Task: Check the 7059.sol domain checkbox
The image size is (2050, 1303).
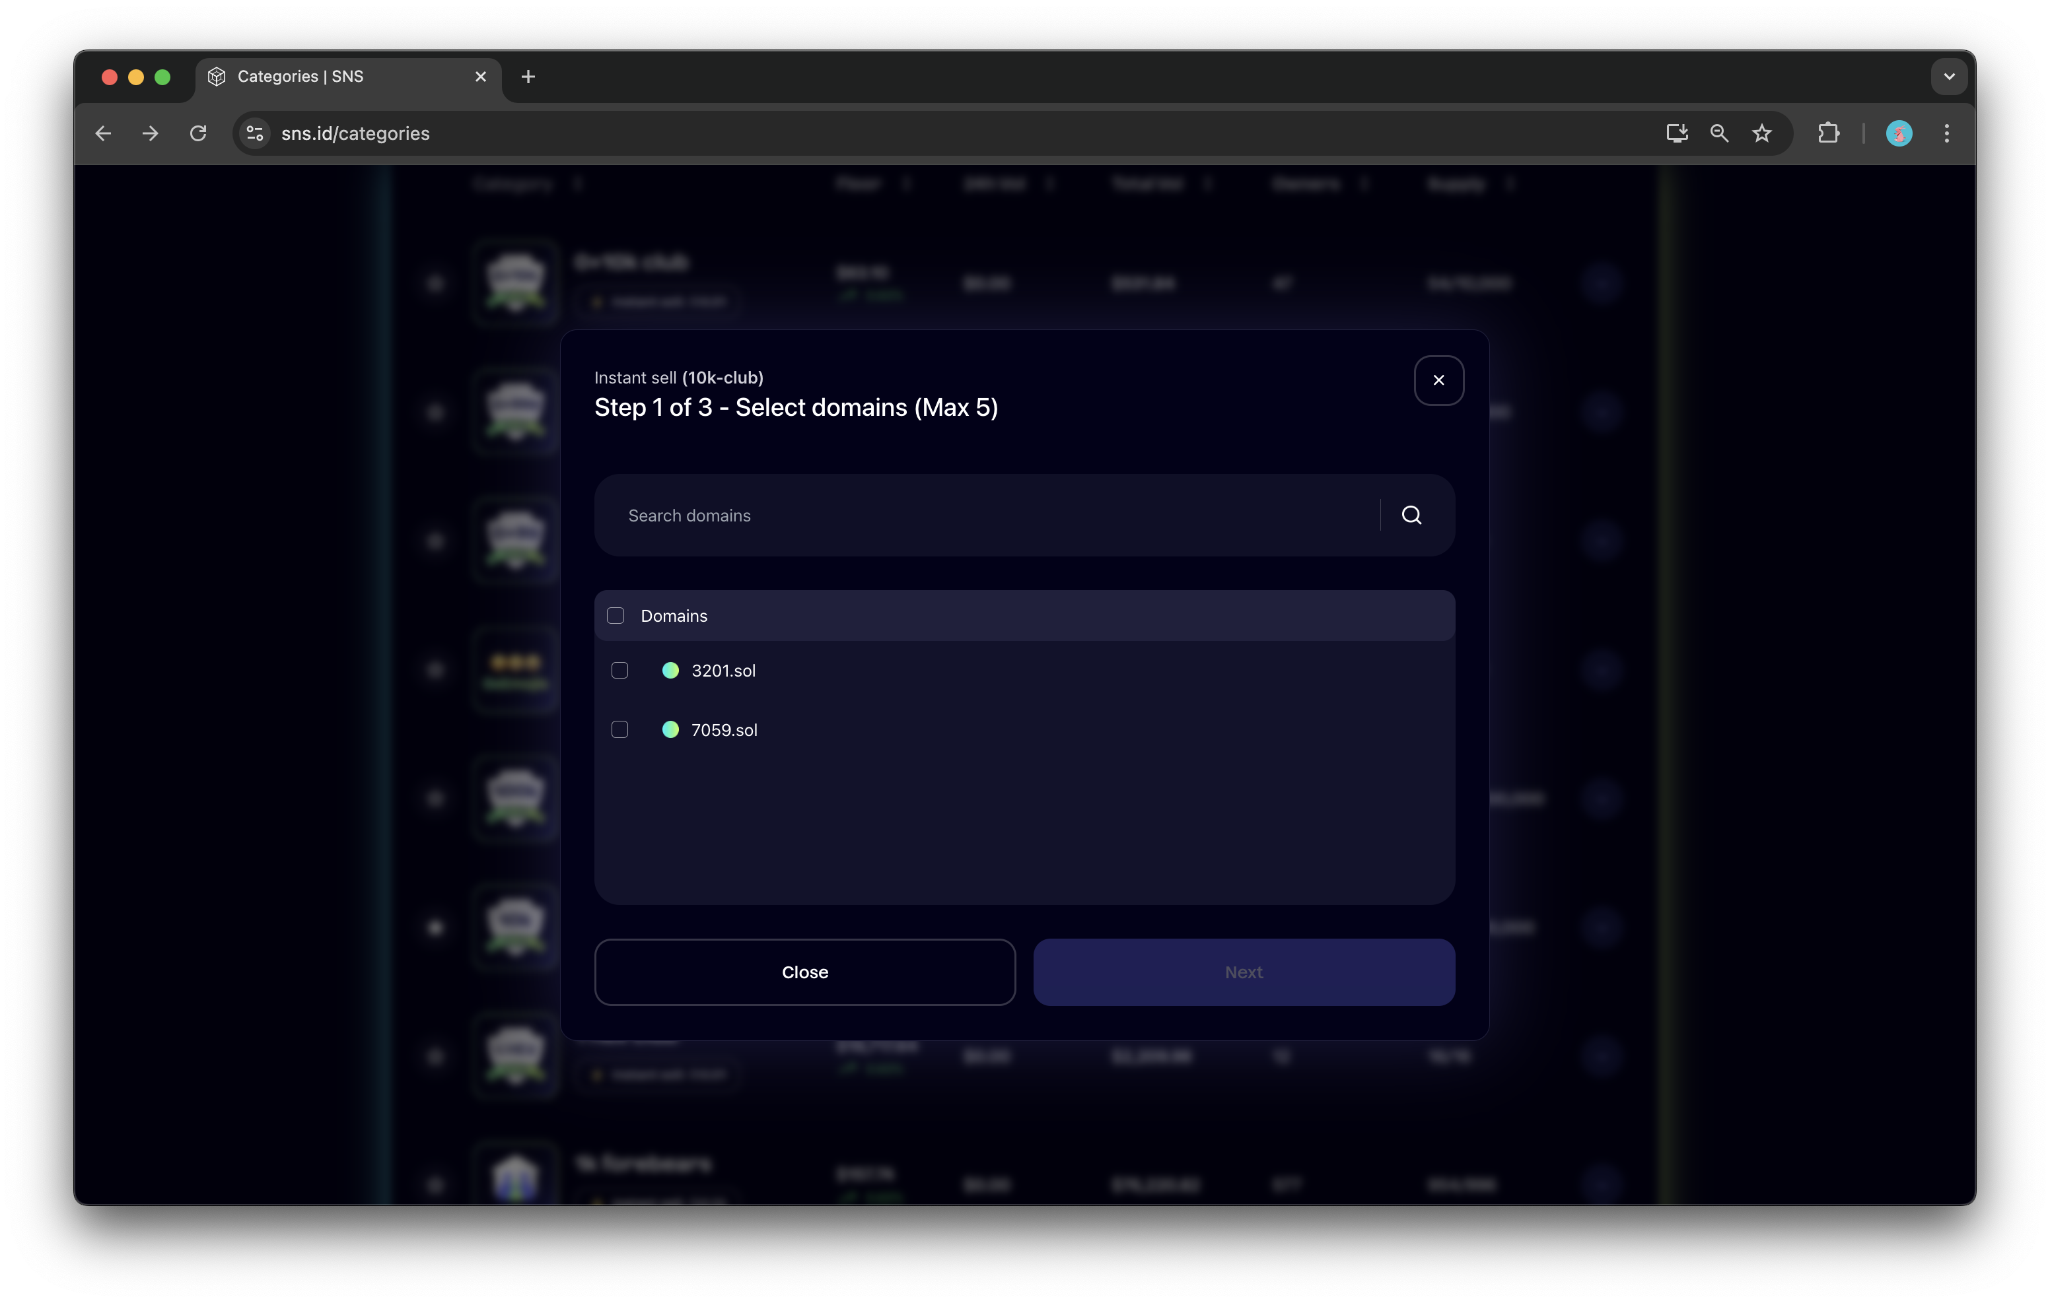Action: point(619,730)
